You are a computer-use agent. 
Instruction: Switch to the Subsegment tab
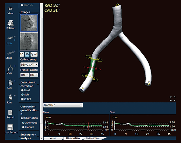[93, 138]
